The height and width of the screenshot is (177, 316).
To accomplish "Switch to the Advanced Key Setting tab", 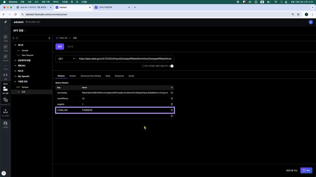I will pos(90,76).
